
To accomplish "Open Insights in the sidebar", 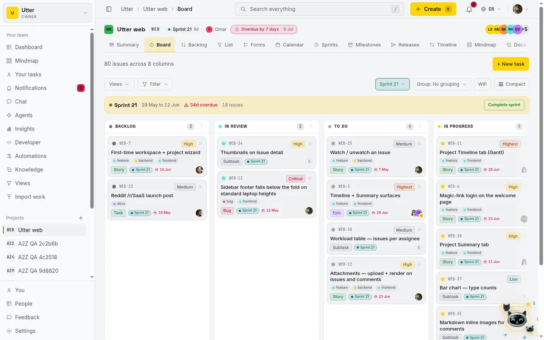I will click(x=24, y=129).
